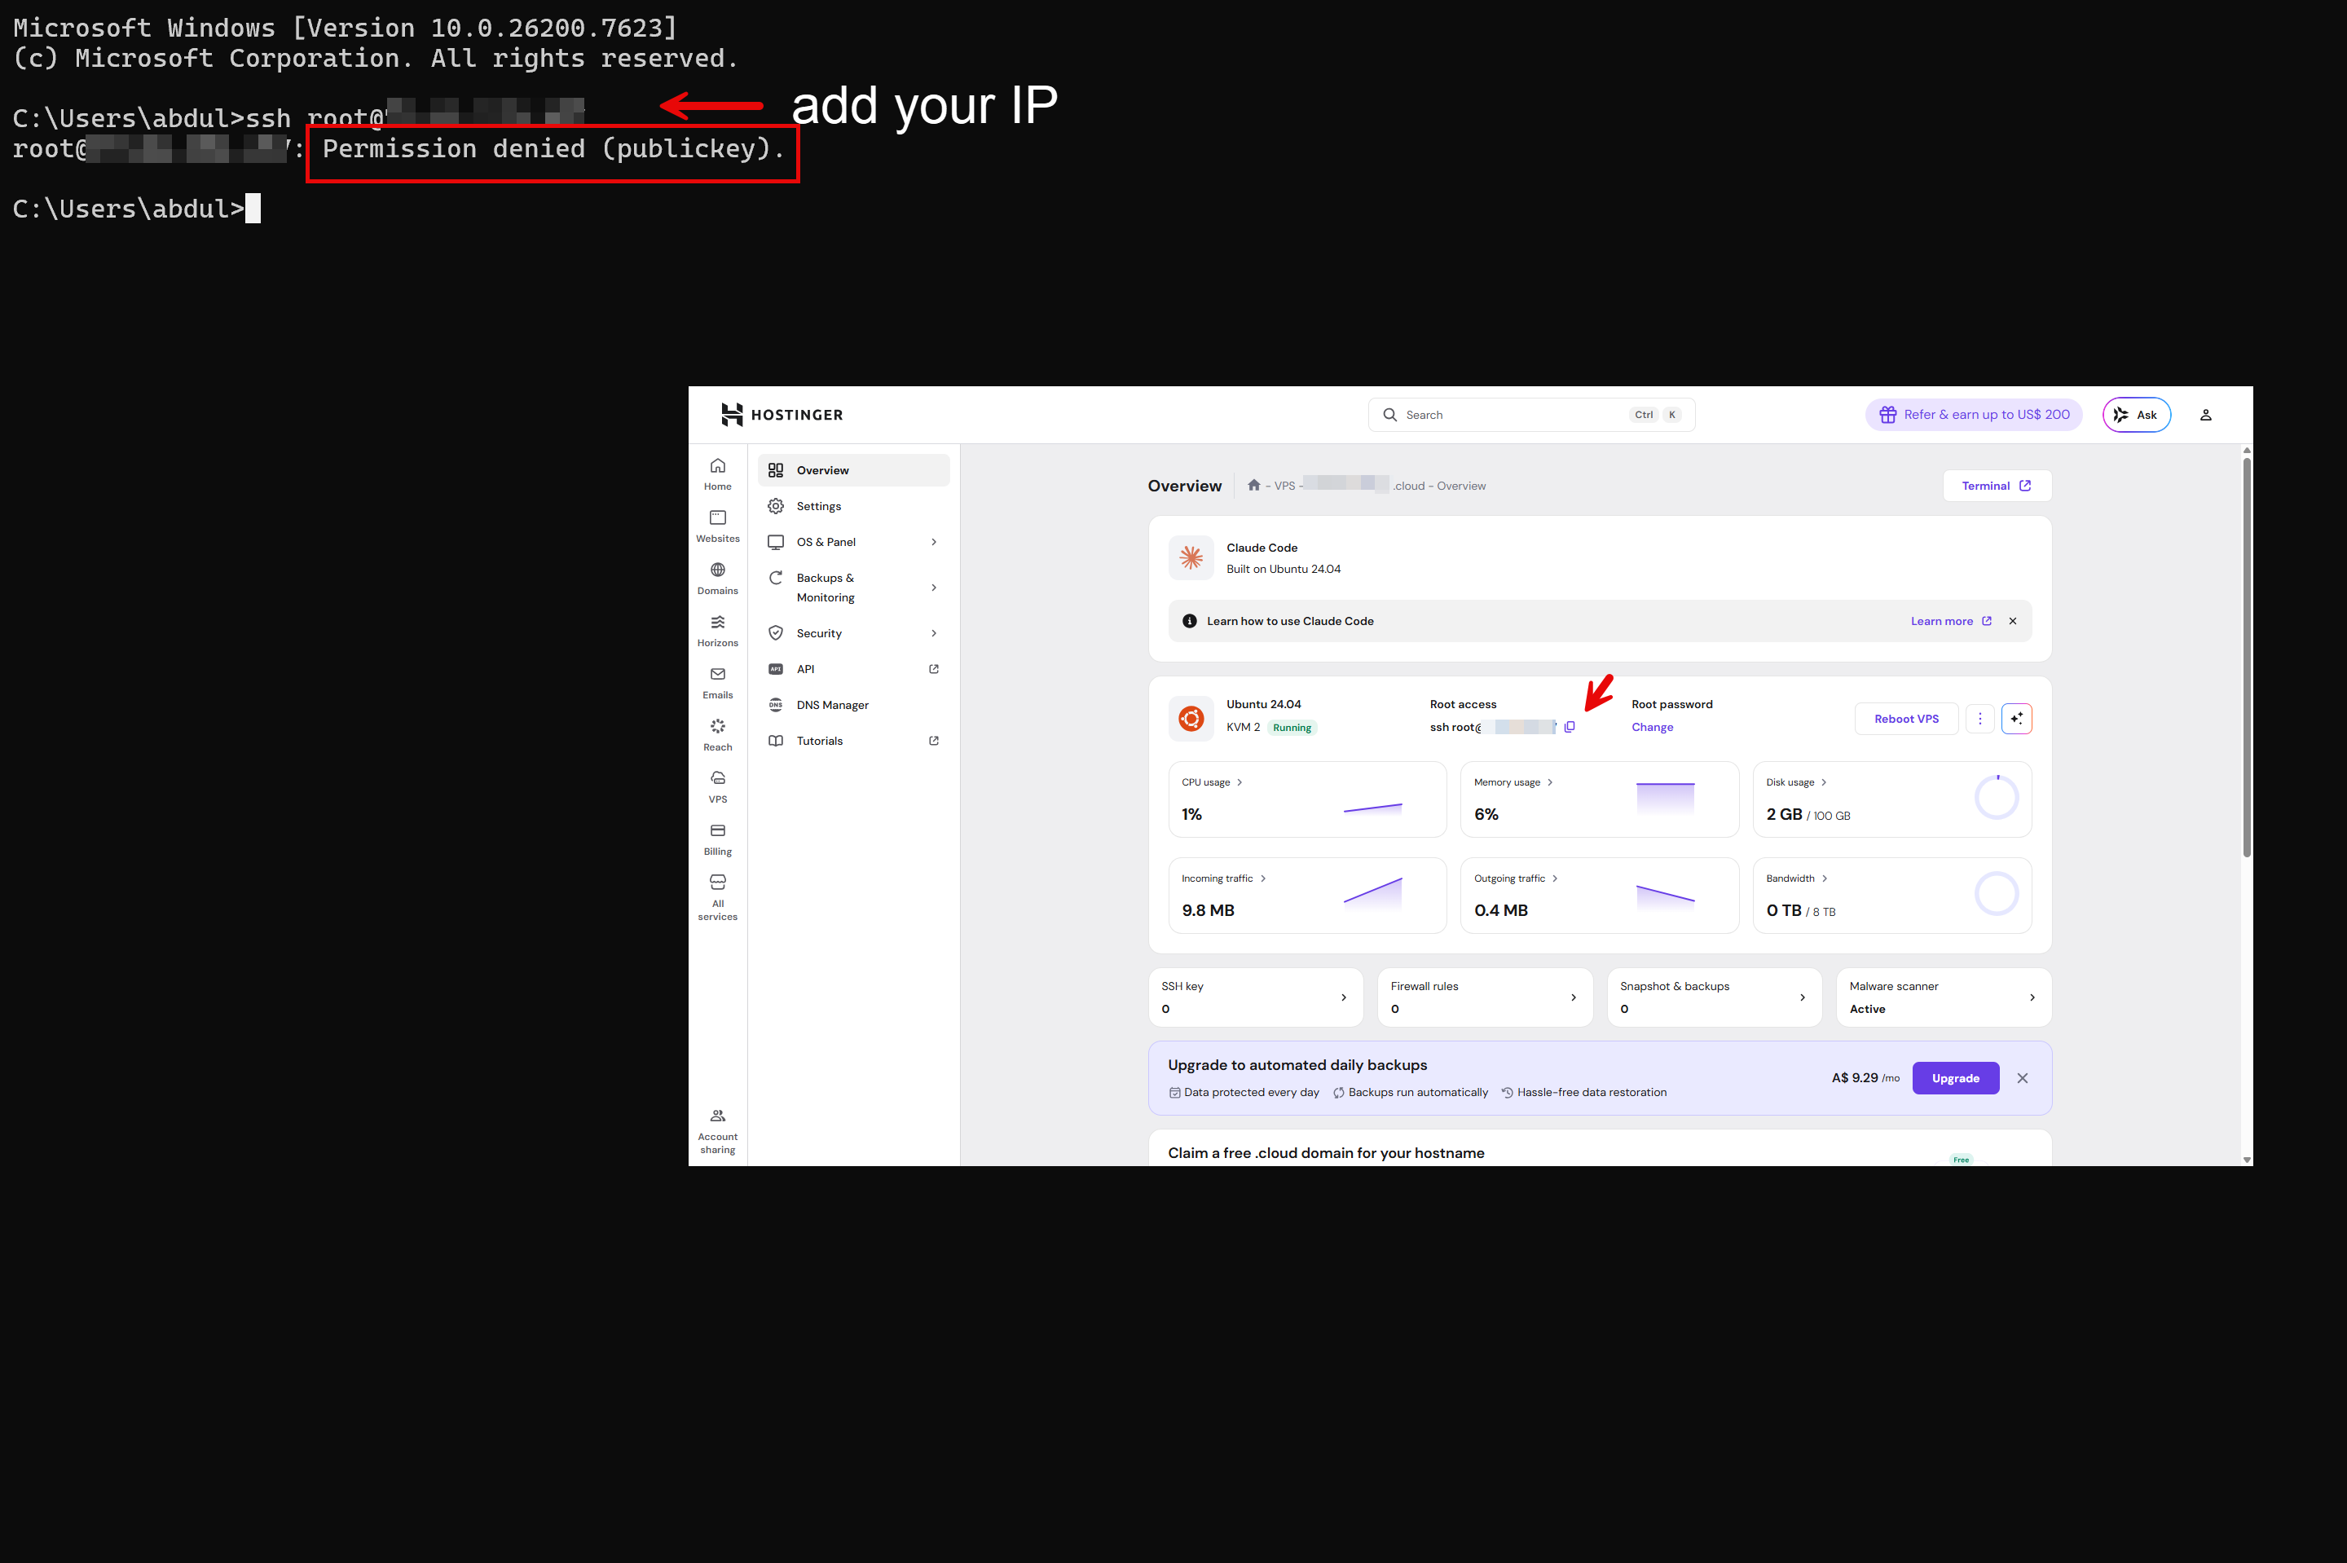Open VPS in the left sidebar
The height and width of the screenshot is (1563, 2347).
tap(718, 787)
